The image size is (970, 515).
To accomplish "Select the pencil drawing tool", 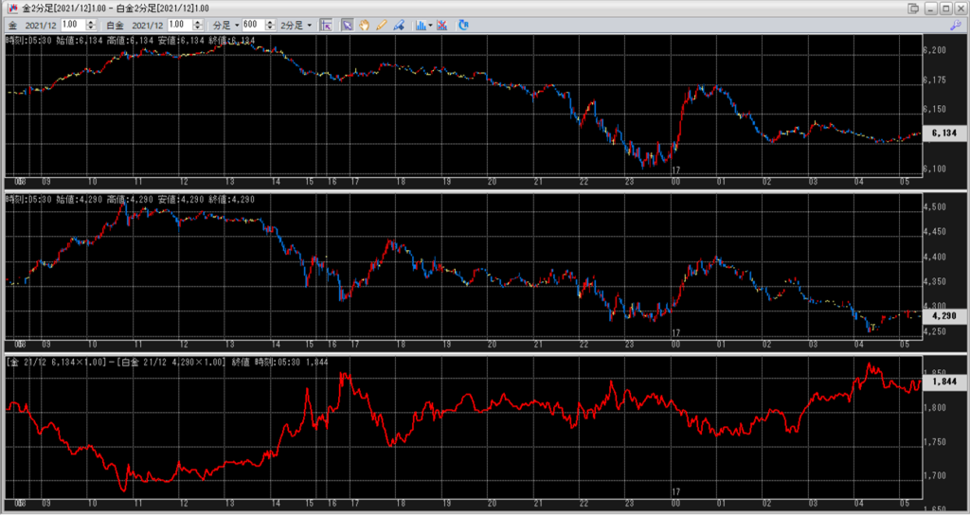I will (382, 25).
